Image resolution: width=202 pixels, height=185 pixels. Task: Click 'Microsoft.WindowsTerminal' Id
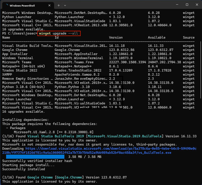79,58
